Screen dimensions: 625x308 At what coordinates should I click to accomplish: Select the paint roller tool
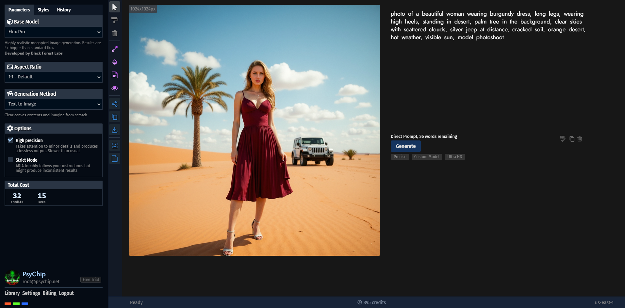pyautogui.click(x=115, y=20)
